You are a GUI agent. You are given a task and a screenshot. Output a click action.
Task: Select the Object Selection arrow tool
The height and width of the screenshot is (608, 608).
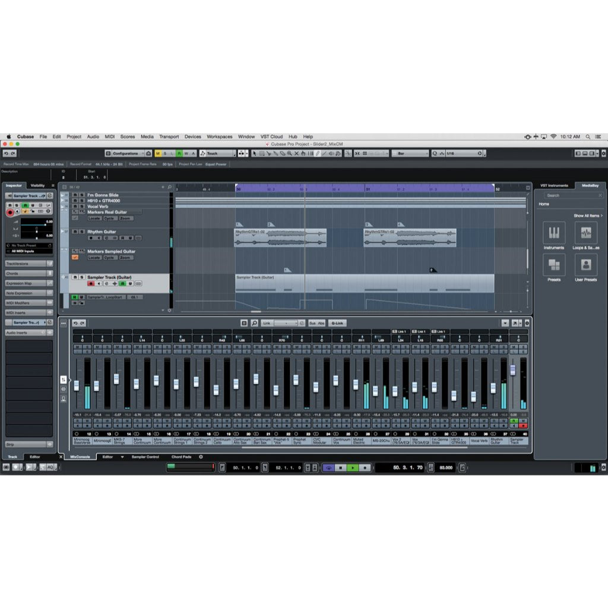click(254, 153)
